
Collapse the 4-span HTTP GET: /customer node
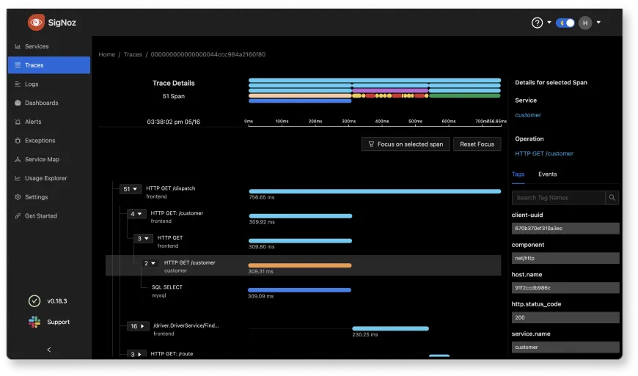coord(136,214)
